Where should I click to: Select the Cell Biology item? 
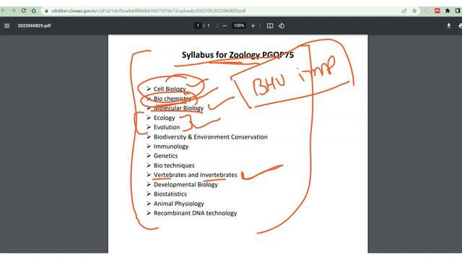tap(170, 89)
